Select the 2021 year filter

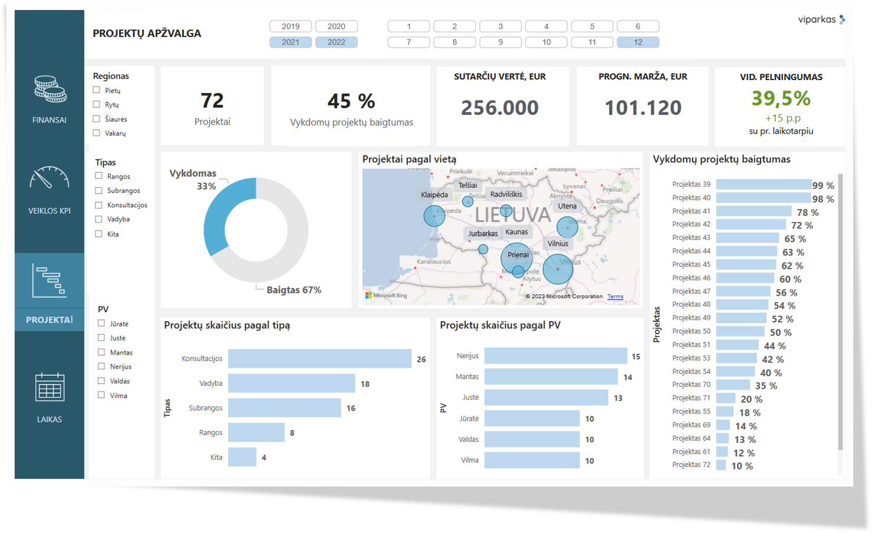pyautogui.click(x=290, y=42)
